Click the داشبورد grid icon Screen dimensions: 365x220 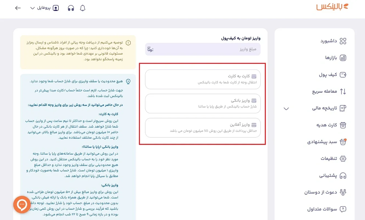point(343,41)
